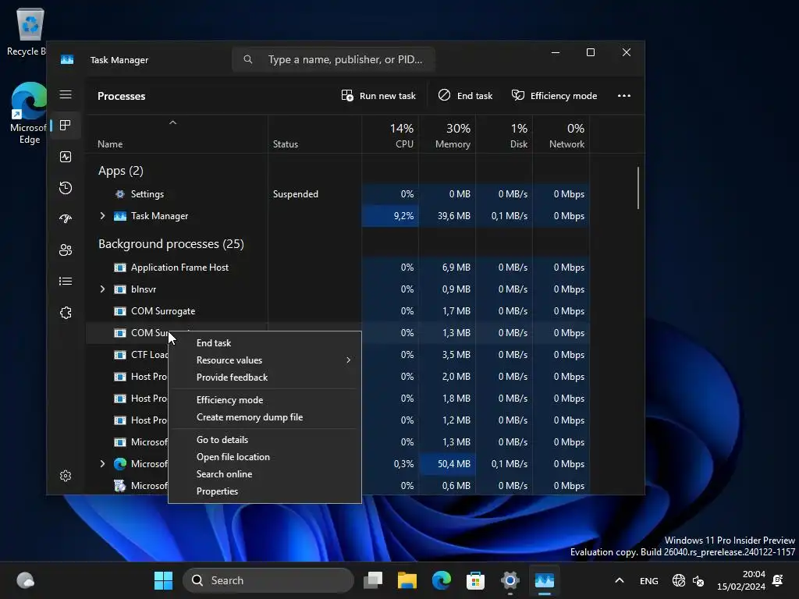Screen dimensions: 799x599
Task: Select first COM Surrogate 1,7 MB row
Action: (337, 311)
